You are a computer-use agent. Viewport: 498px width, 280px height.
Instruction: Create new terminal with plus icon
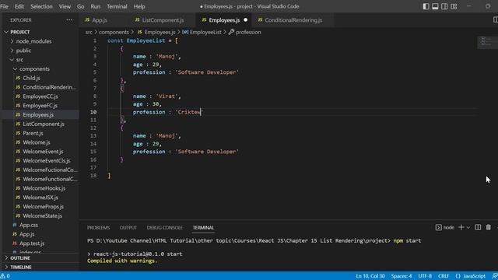pyautogui.click(x=461, y=227)
